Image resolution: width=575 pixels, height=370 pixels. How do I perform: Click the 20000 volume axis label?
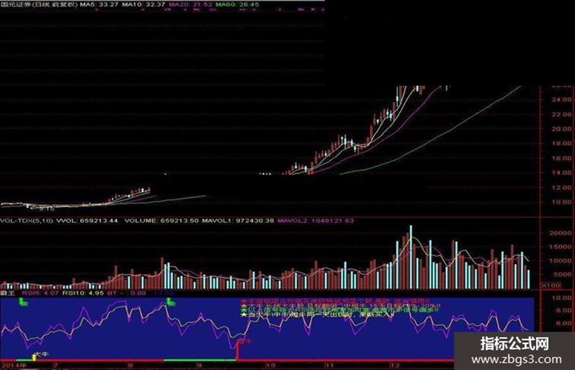tap(560, 233)
